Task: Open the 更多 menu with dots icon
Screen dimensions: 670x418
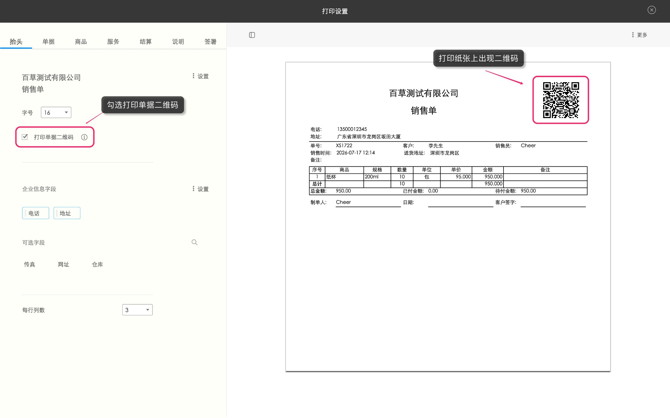Action: click(640, 35)
